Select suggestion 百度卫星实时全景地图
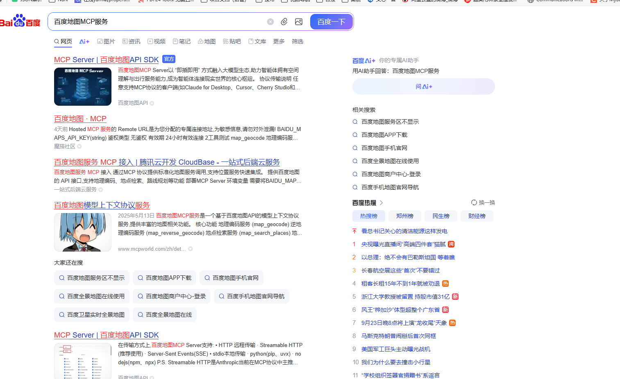620x379 pixels. tap(92, 315)
